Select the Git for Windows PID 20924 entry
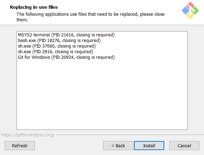Screen dimensions: 204x155 tap(66, 57)
